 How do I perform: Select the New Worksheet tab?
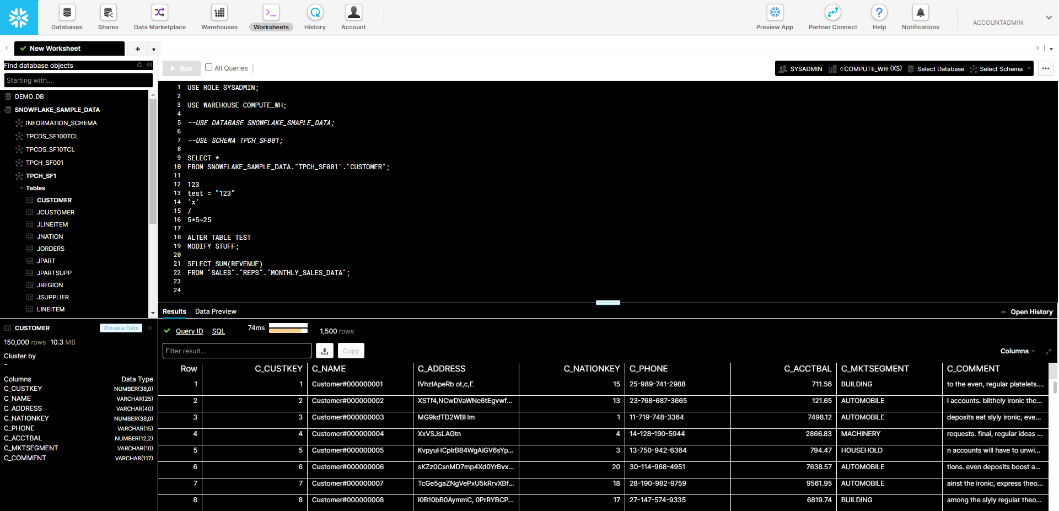69,49
